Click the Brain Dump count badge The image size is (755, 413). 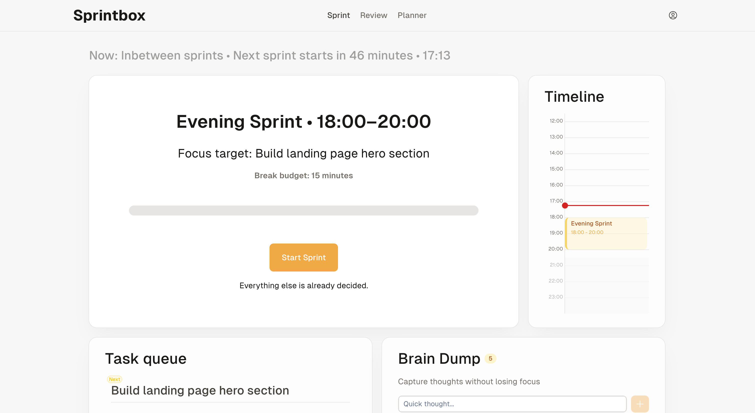pos(490,358)
